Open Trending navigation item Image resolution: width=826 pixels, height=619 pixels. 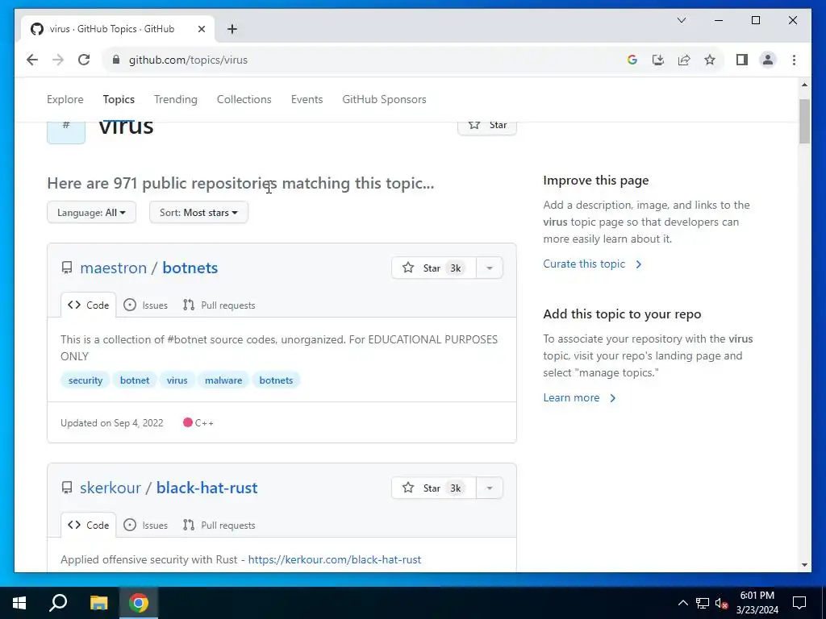click(175, 99)
